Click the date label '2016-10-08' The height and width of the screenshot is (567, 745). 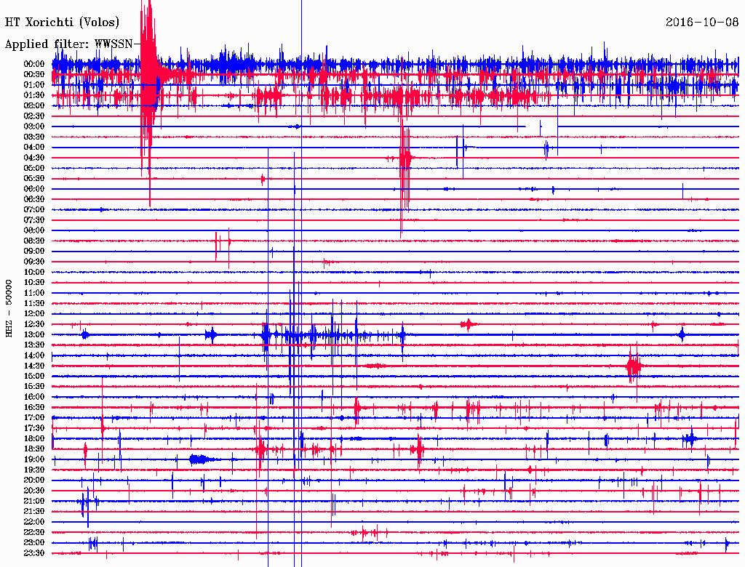click(x=702, y=23)
